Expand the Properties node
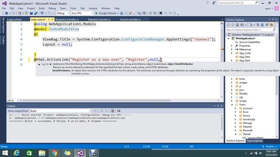The height and width of the screenshot is (157, 280). (232, 46)
